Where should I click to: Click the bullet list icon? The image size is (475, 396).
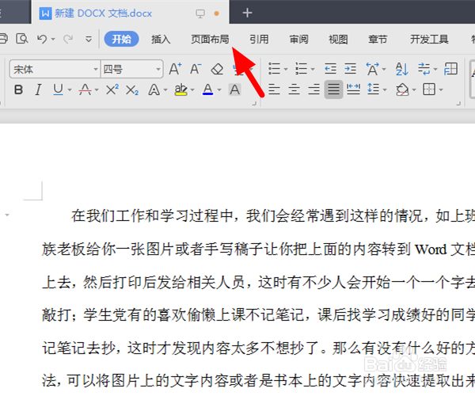pyautogui.click(x=274, y=69)
